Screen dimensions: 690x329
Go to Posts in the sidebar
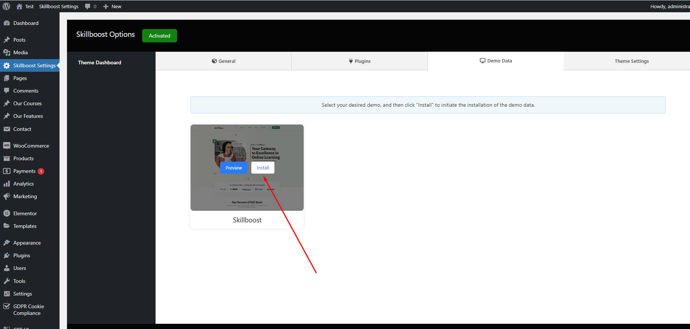coord(30,40)
